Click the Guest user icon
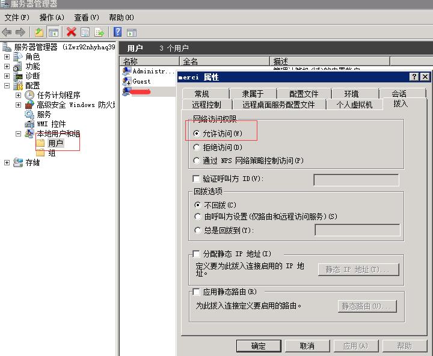This screenshot has width=433, height=356. pyautogui.click(x=127, y=81)
